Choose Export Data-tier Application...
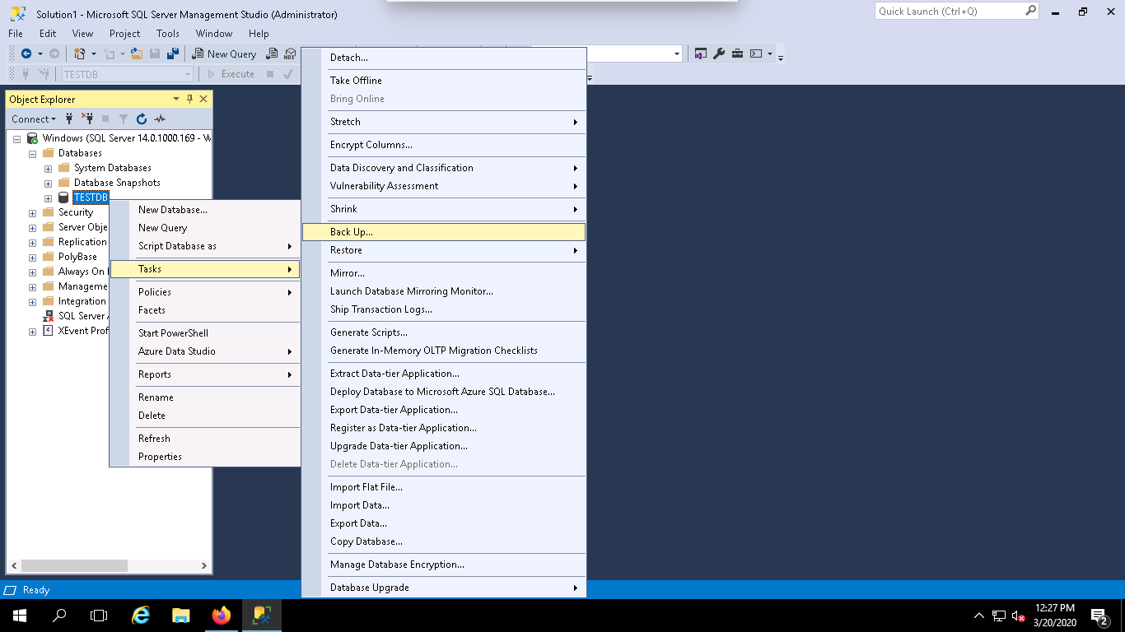 pyautogui.click(x=444, y=410)
